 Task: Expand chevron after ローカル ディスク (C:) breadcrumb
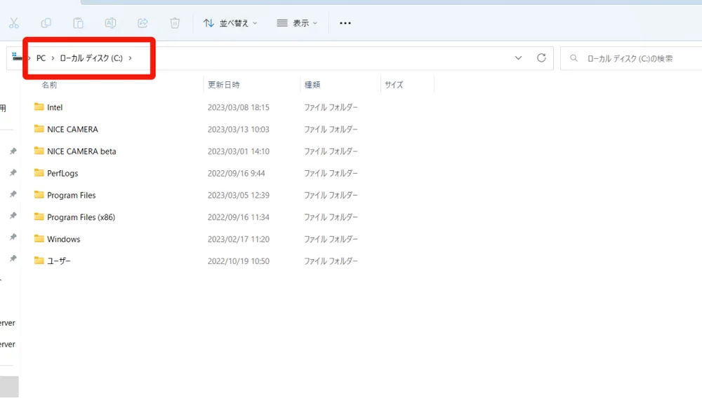pyautogui.click(x=131, y=58)
